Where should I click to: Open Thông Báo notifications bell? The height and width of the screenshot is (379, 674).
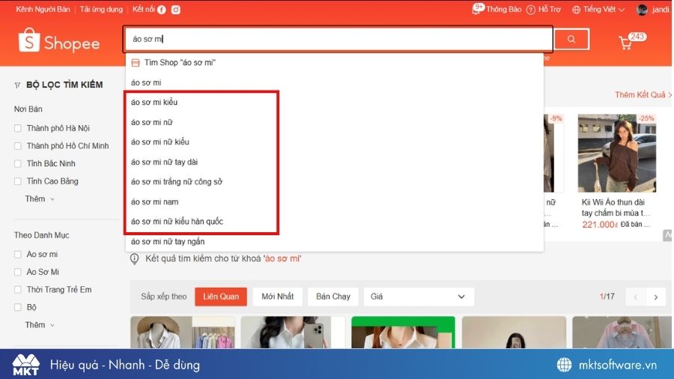pyautogui.click(x=477, y=10)
